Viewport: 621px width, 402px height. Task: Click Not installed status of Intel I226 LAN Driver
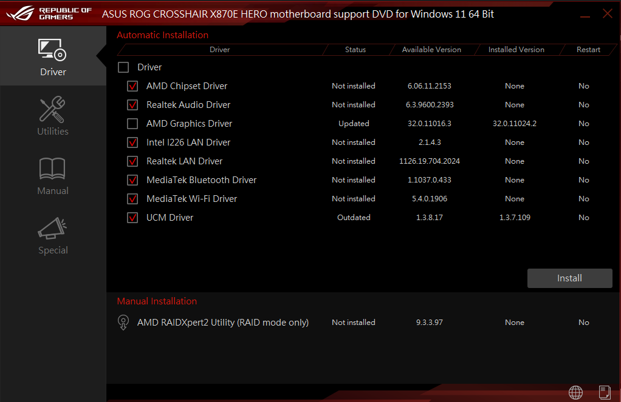click(x=353, y=142)
